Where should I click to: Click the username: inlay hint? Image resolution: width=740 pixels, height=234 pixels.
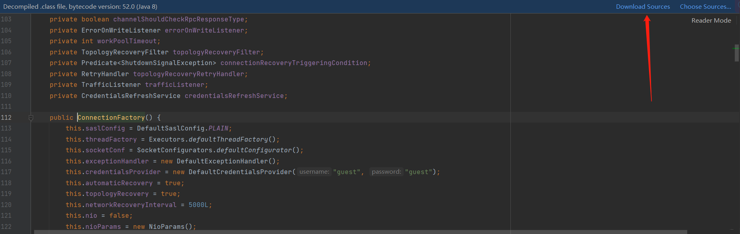coord(314,172)
